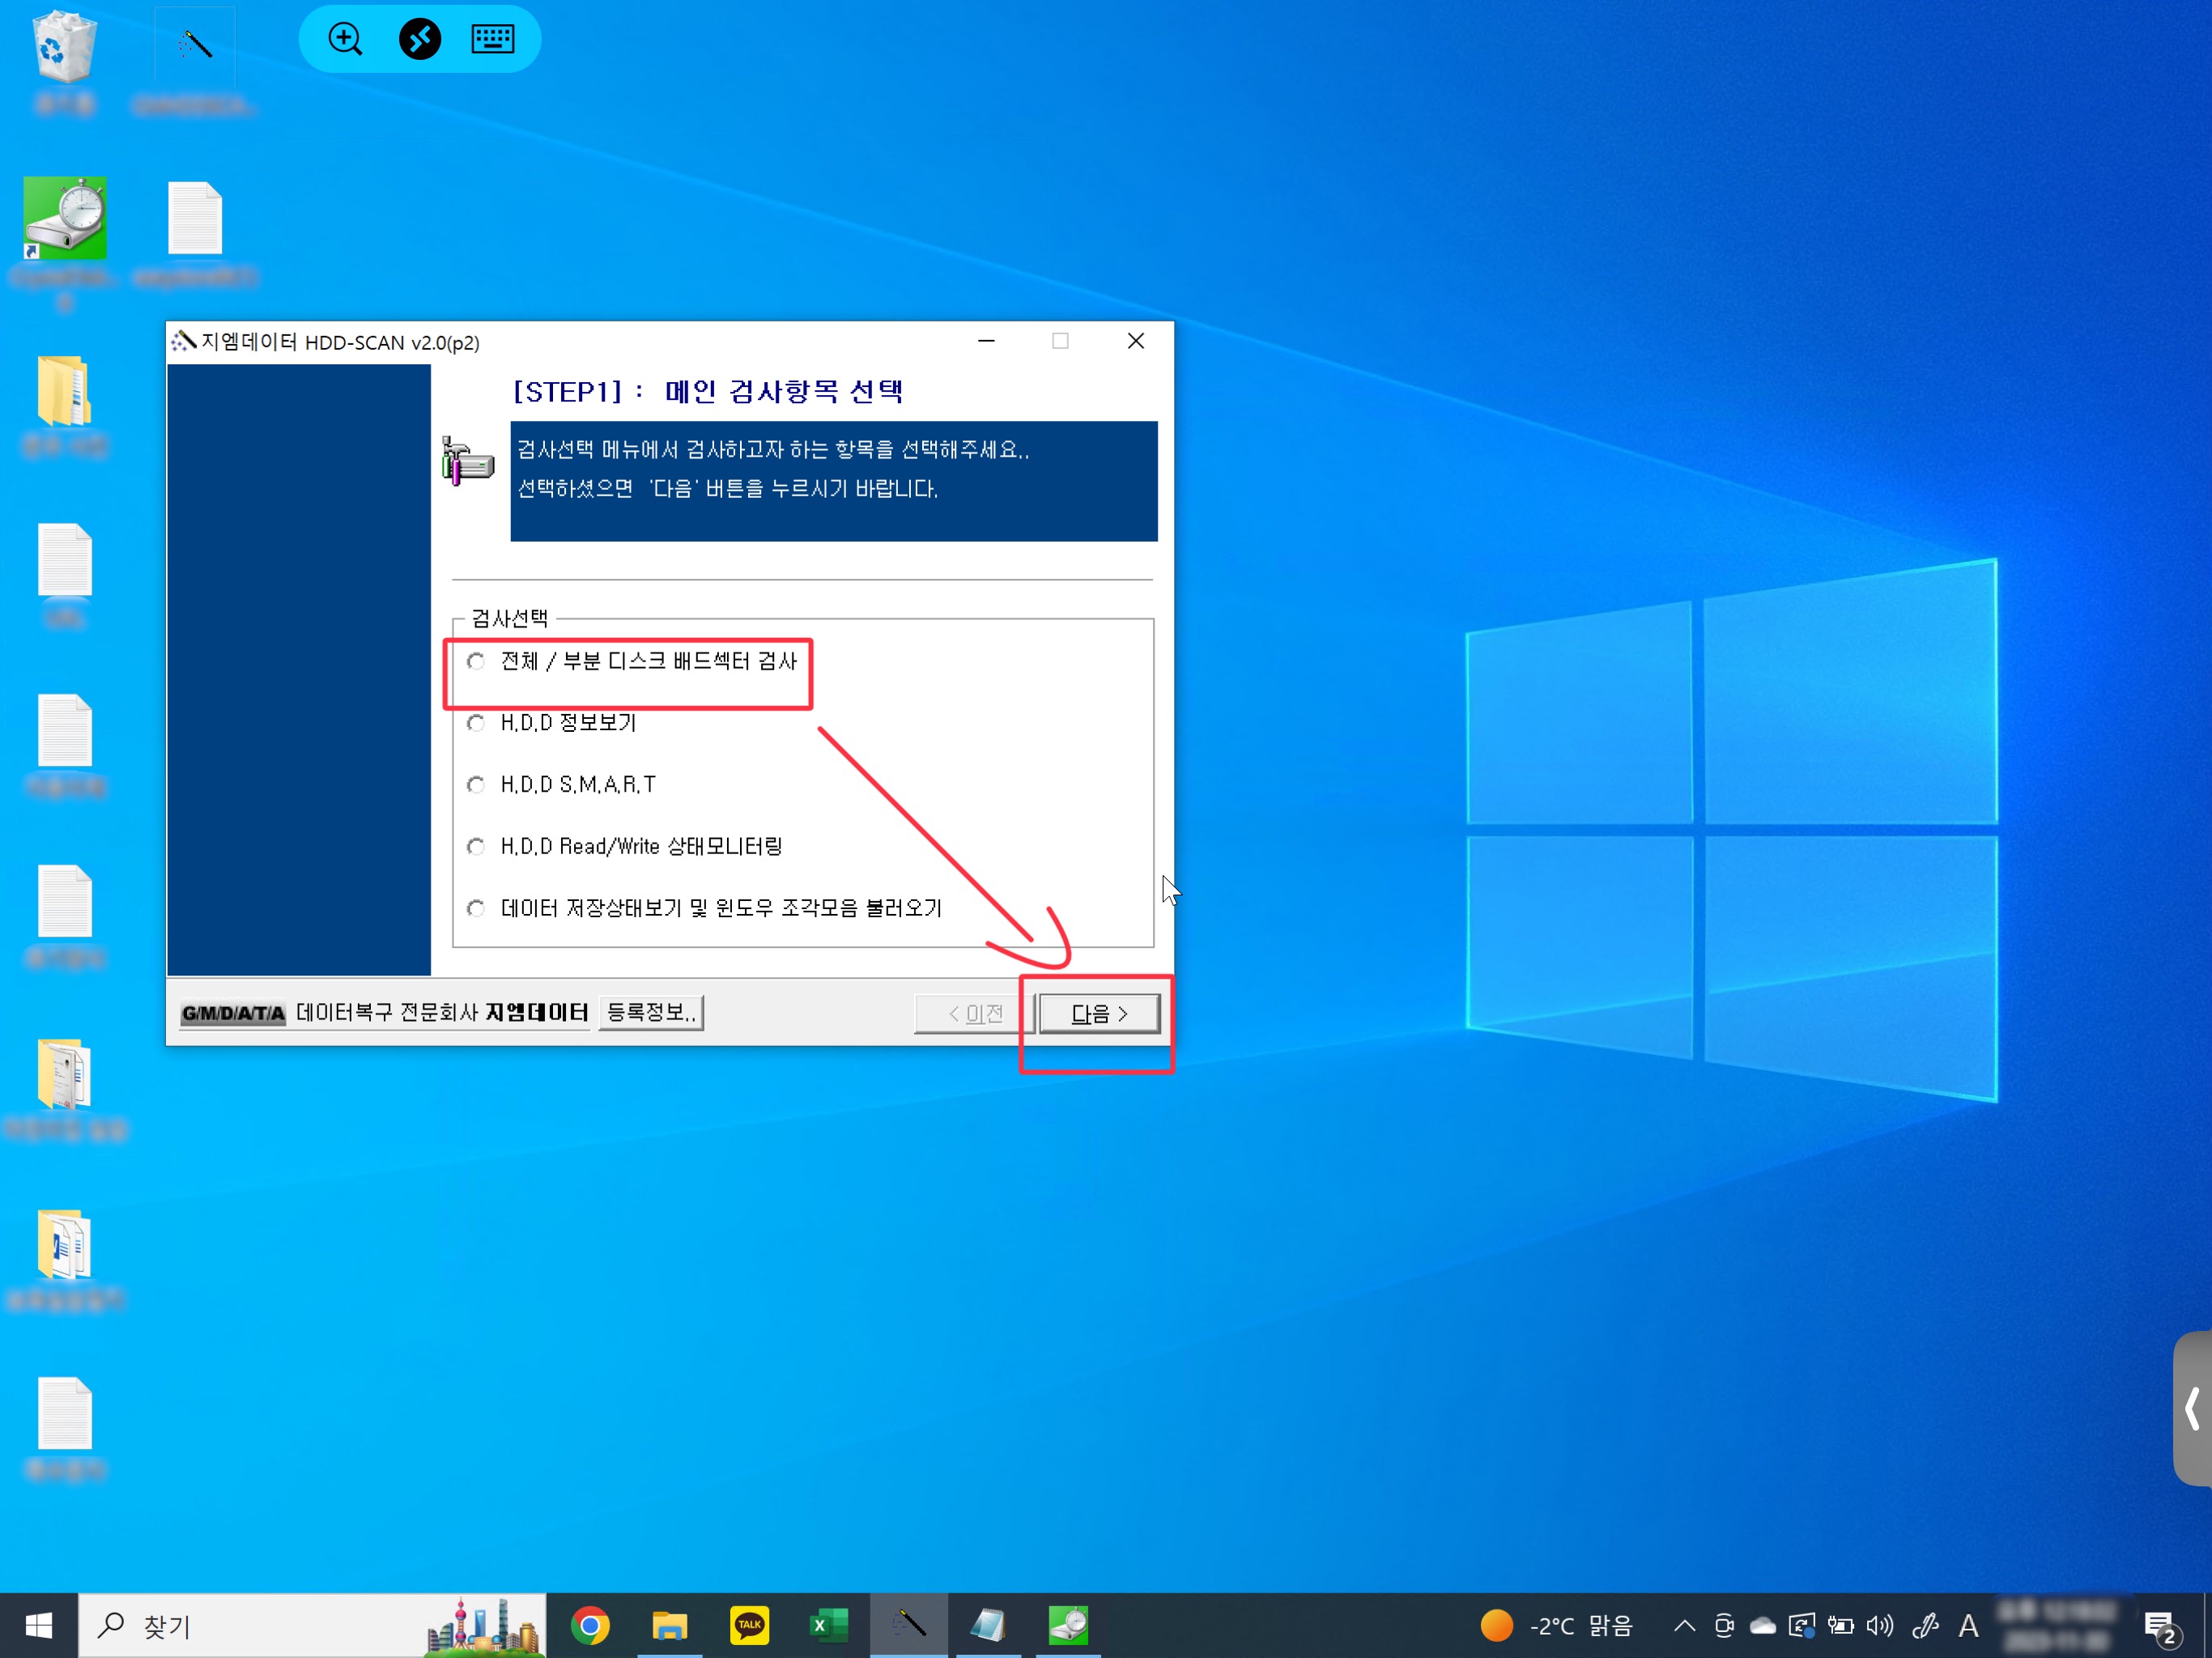Open File Explorer from the taskbar
The width and height of the screenshot is (2212, 1658).
(669, 1625)
